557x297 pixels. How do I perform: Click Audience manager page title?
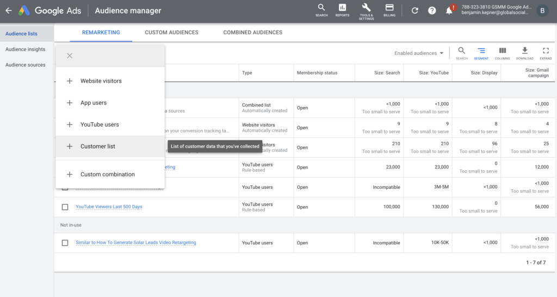point(128,11)
